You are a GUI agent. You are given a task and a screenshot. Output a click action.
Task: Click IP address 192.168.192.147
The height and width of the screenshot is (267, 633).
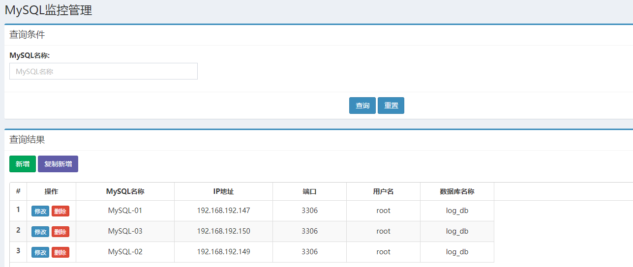224,211
